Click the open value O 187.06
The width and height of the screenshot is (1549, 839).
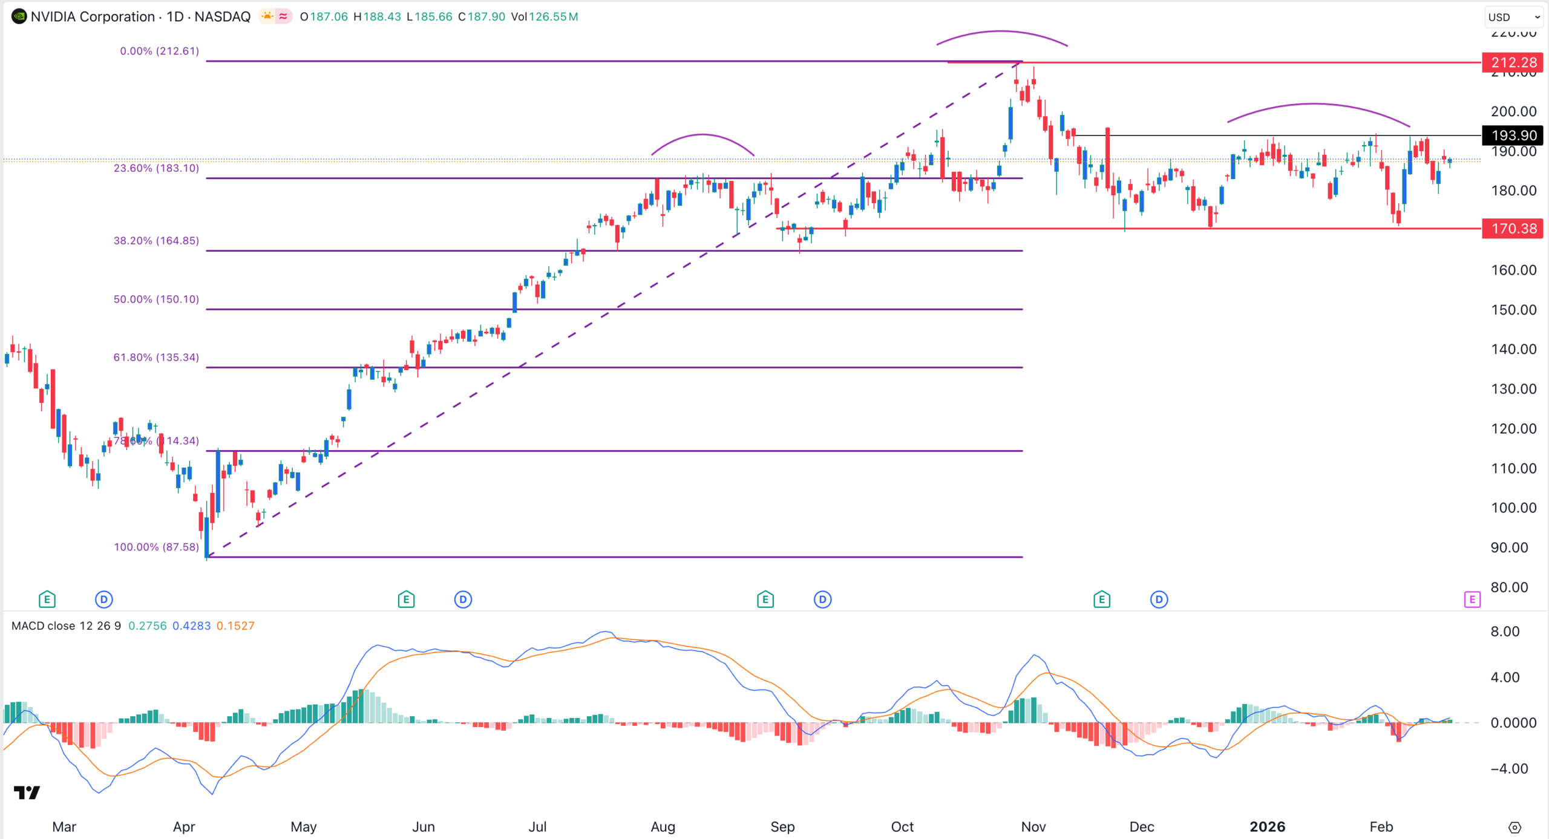coord(324,16)
